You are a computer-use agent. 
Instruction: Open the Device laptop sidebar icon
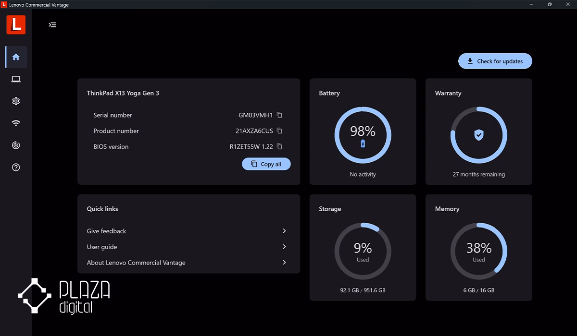click(x=16, y=79)
